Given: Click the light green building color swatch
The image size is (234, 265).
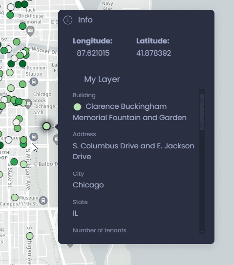Looking at the screenshot, I should (77, 107).
